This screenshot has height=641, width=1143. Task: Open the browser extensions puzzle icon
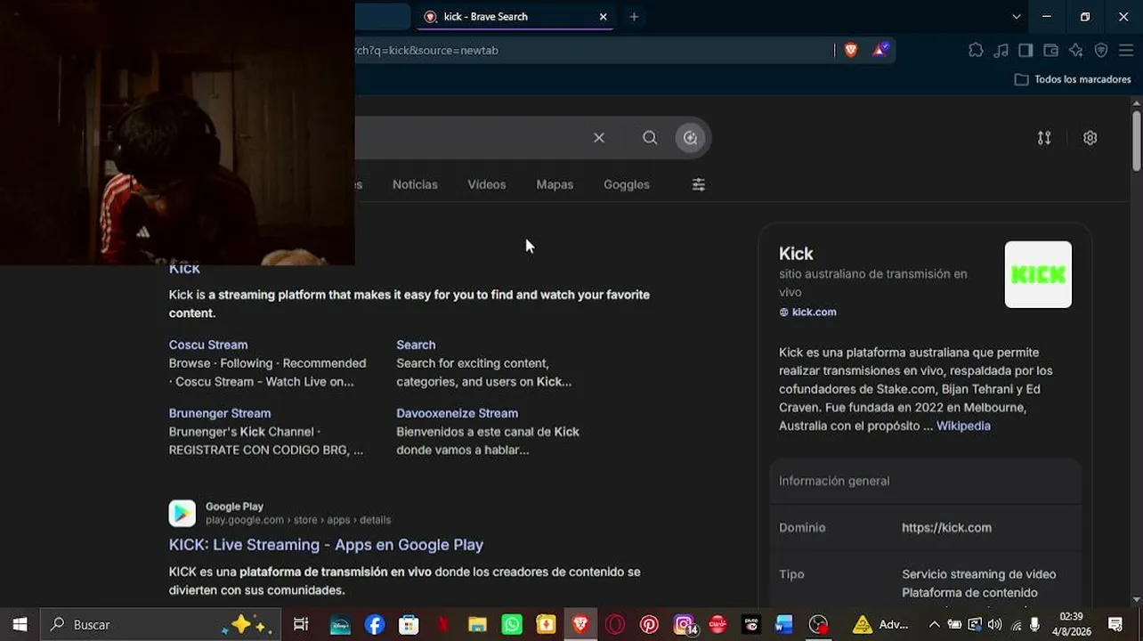click(976, 51)
